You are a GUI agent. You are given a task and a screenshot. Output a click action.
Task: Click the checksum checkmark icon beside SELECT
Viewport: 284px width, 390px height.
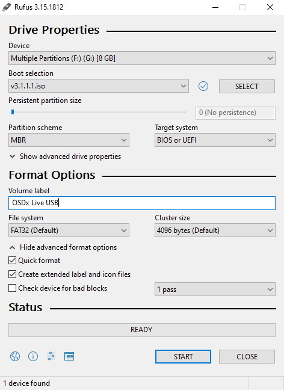click(x=203, y=86)
